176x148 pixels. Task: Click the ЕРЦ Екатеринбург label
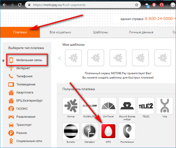point(30,101)
